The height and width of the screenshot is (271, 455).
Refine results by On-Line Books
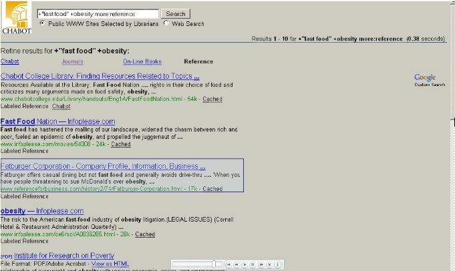coord(142,61)
